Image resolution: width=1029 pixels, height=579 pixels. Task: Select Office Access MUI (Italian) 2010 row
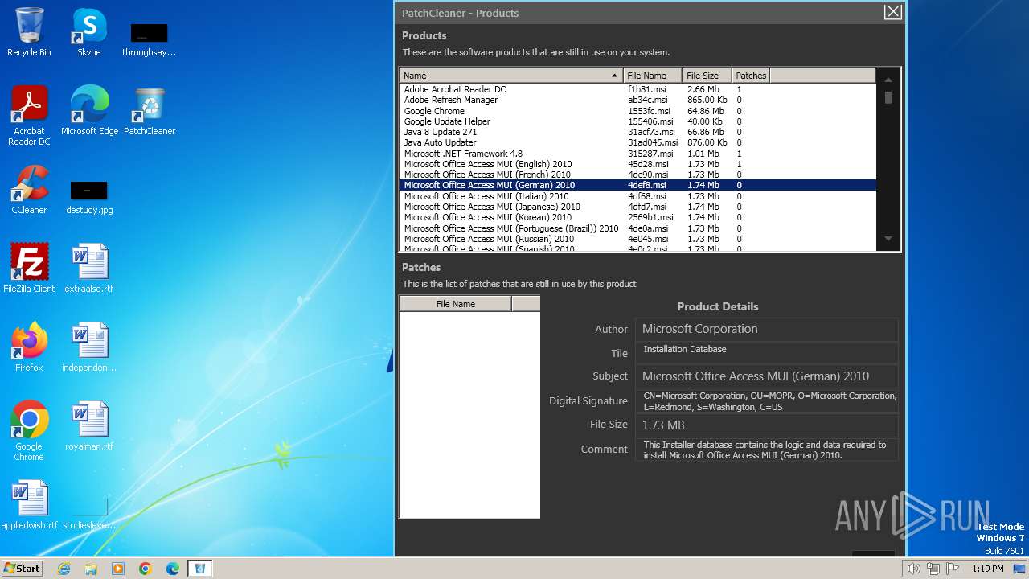637,196
